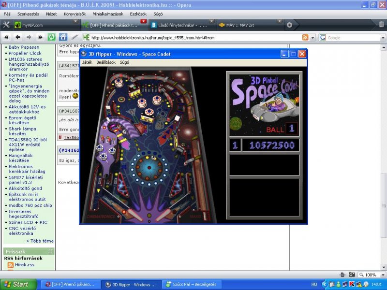Expand hidden tray icons arrow
This screenshot has height=290, width=387.
[x=324, y=285]
